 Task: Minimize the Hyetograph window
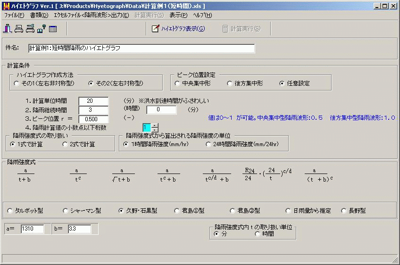tap(377, 6)
